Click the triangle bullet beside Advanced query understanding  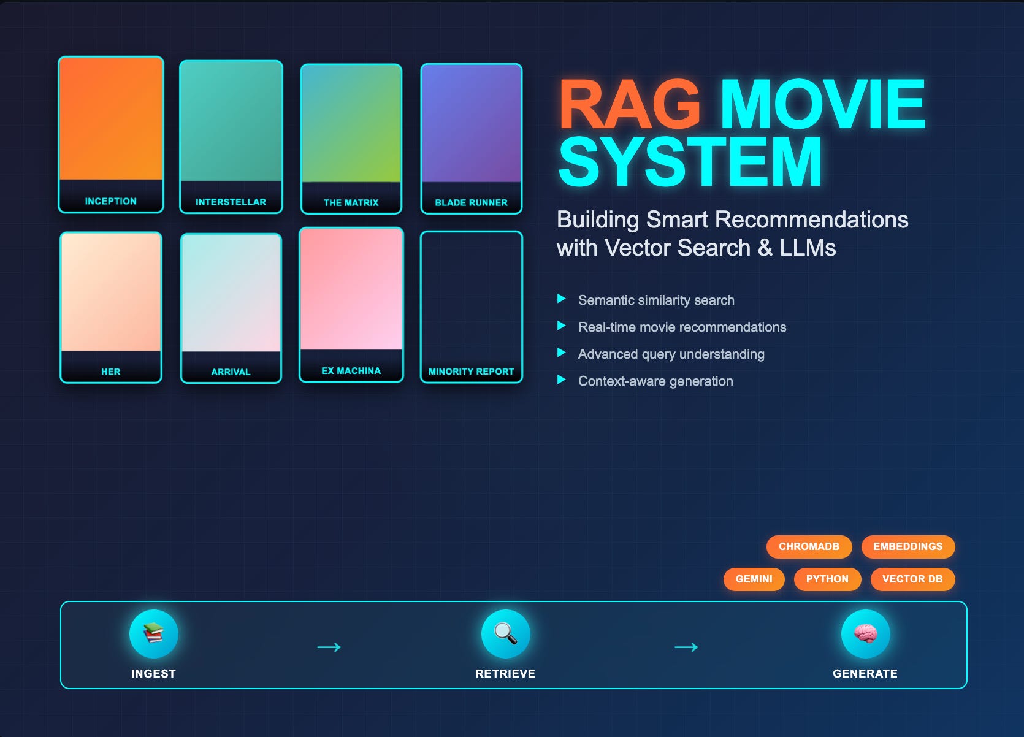tap(561, 353)
